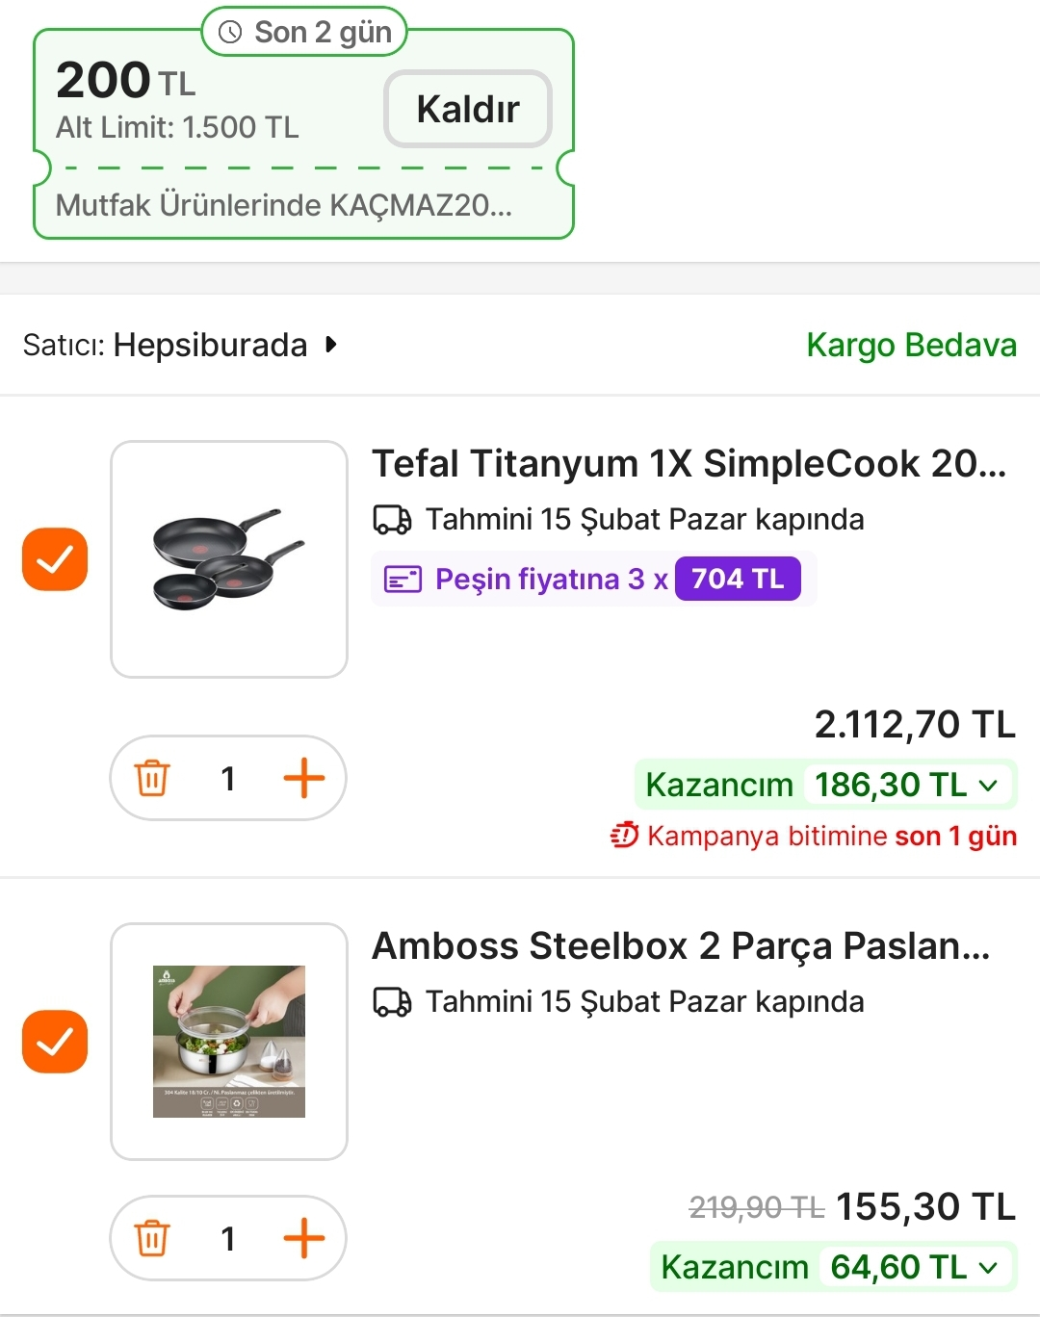Tap the delivery truck icon for Amboss
The height and width of the screenshot is (1317, 1040).
(x=392, y=1002)
